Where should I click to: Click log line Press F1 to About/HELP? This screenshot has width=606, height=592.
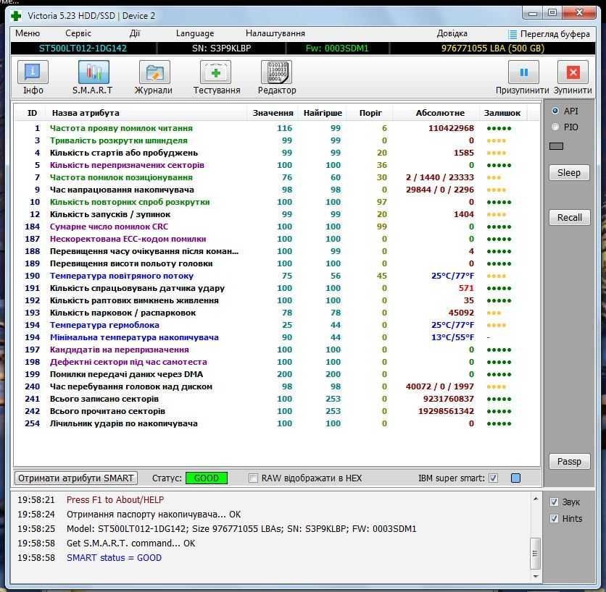coord(115,500)
